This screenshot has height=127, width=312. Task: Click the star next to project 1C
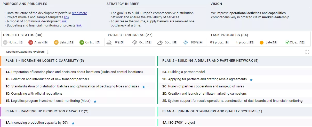tap(144, 87)
